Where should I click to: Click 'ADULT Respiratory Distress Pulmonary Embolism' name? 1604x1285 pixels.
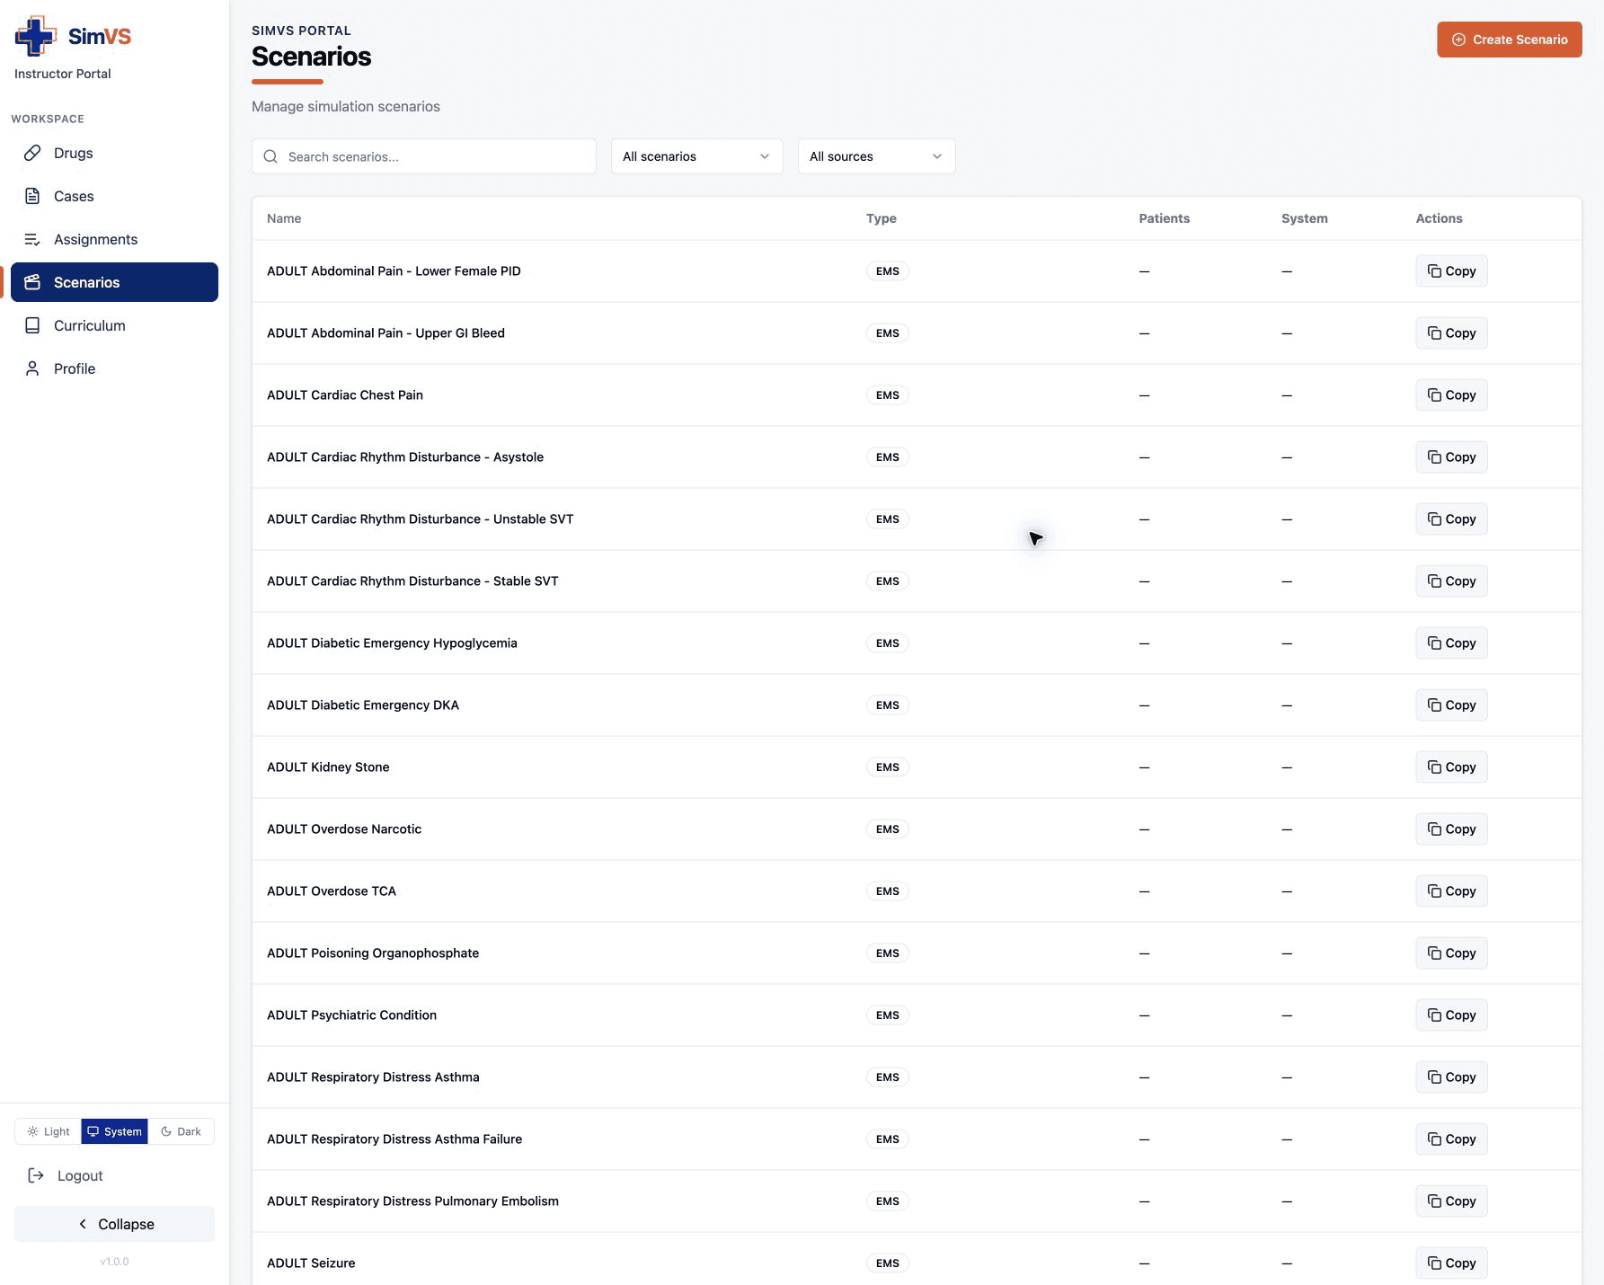tap(412, 1201)
